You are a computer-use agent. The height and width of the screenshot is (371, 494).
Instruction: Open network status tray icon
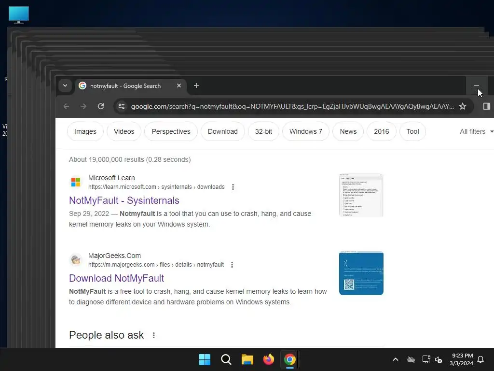(x=426, y=359)
